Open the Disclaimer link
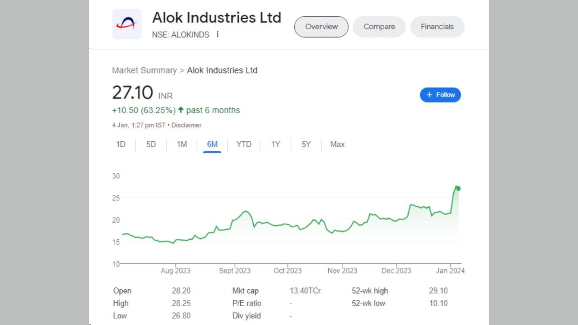The image size is (578, 325). click(186, 125)
